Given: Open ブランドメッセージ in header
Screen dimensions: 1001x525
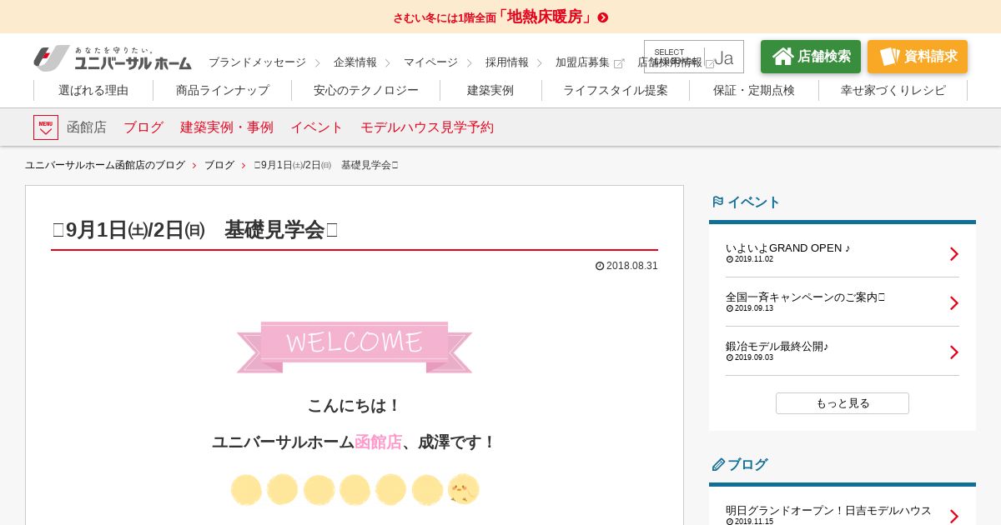Looking at the screenshot, I should tap(257, 62).
